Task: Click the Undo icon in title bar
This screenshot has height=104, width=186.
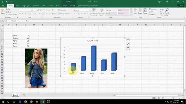Action: 7,2
